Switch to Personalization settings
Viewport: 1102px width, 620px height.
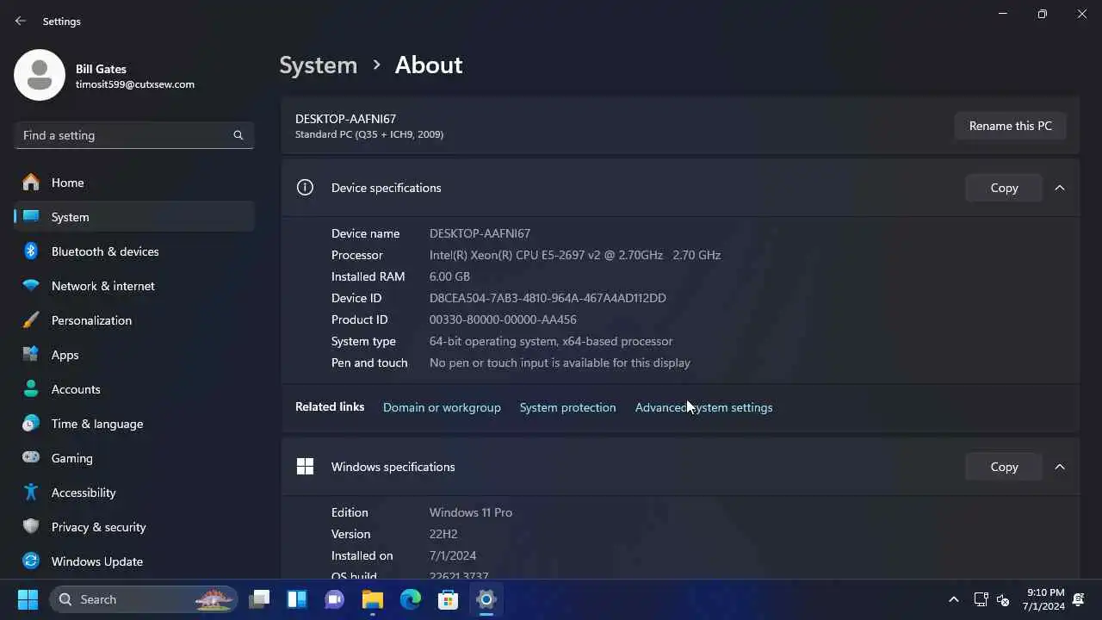coord(134,320)
